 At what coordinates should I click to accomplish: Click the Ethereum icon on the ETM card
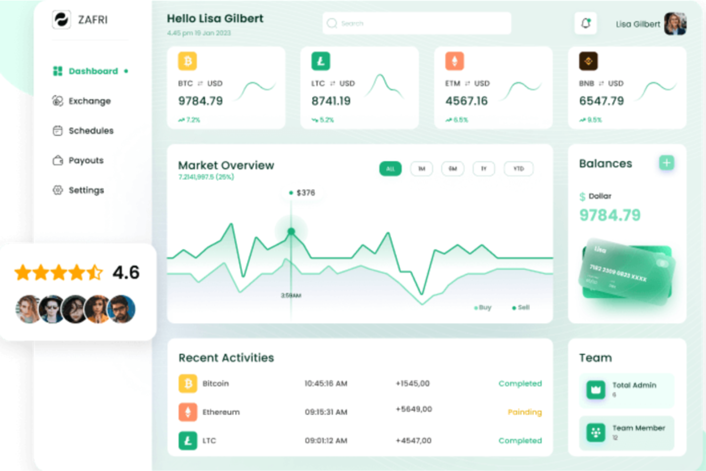point(455,61)
